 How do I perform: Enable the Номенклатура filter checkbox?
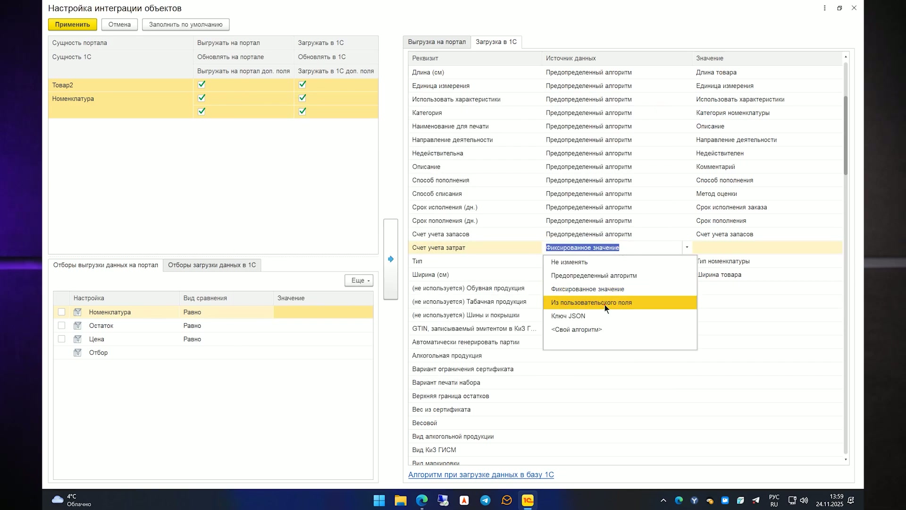point(61,312)
